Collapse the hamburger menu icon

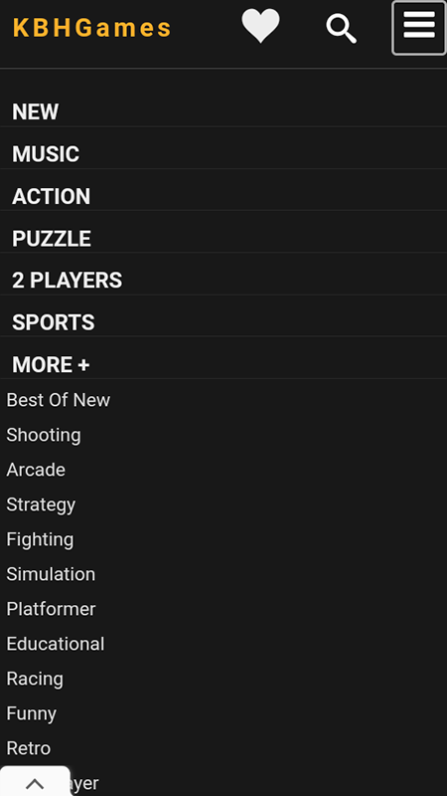pyautogui.click(x=419, y=28)
